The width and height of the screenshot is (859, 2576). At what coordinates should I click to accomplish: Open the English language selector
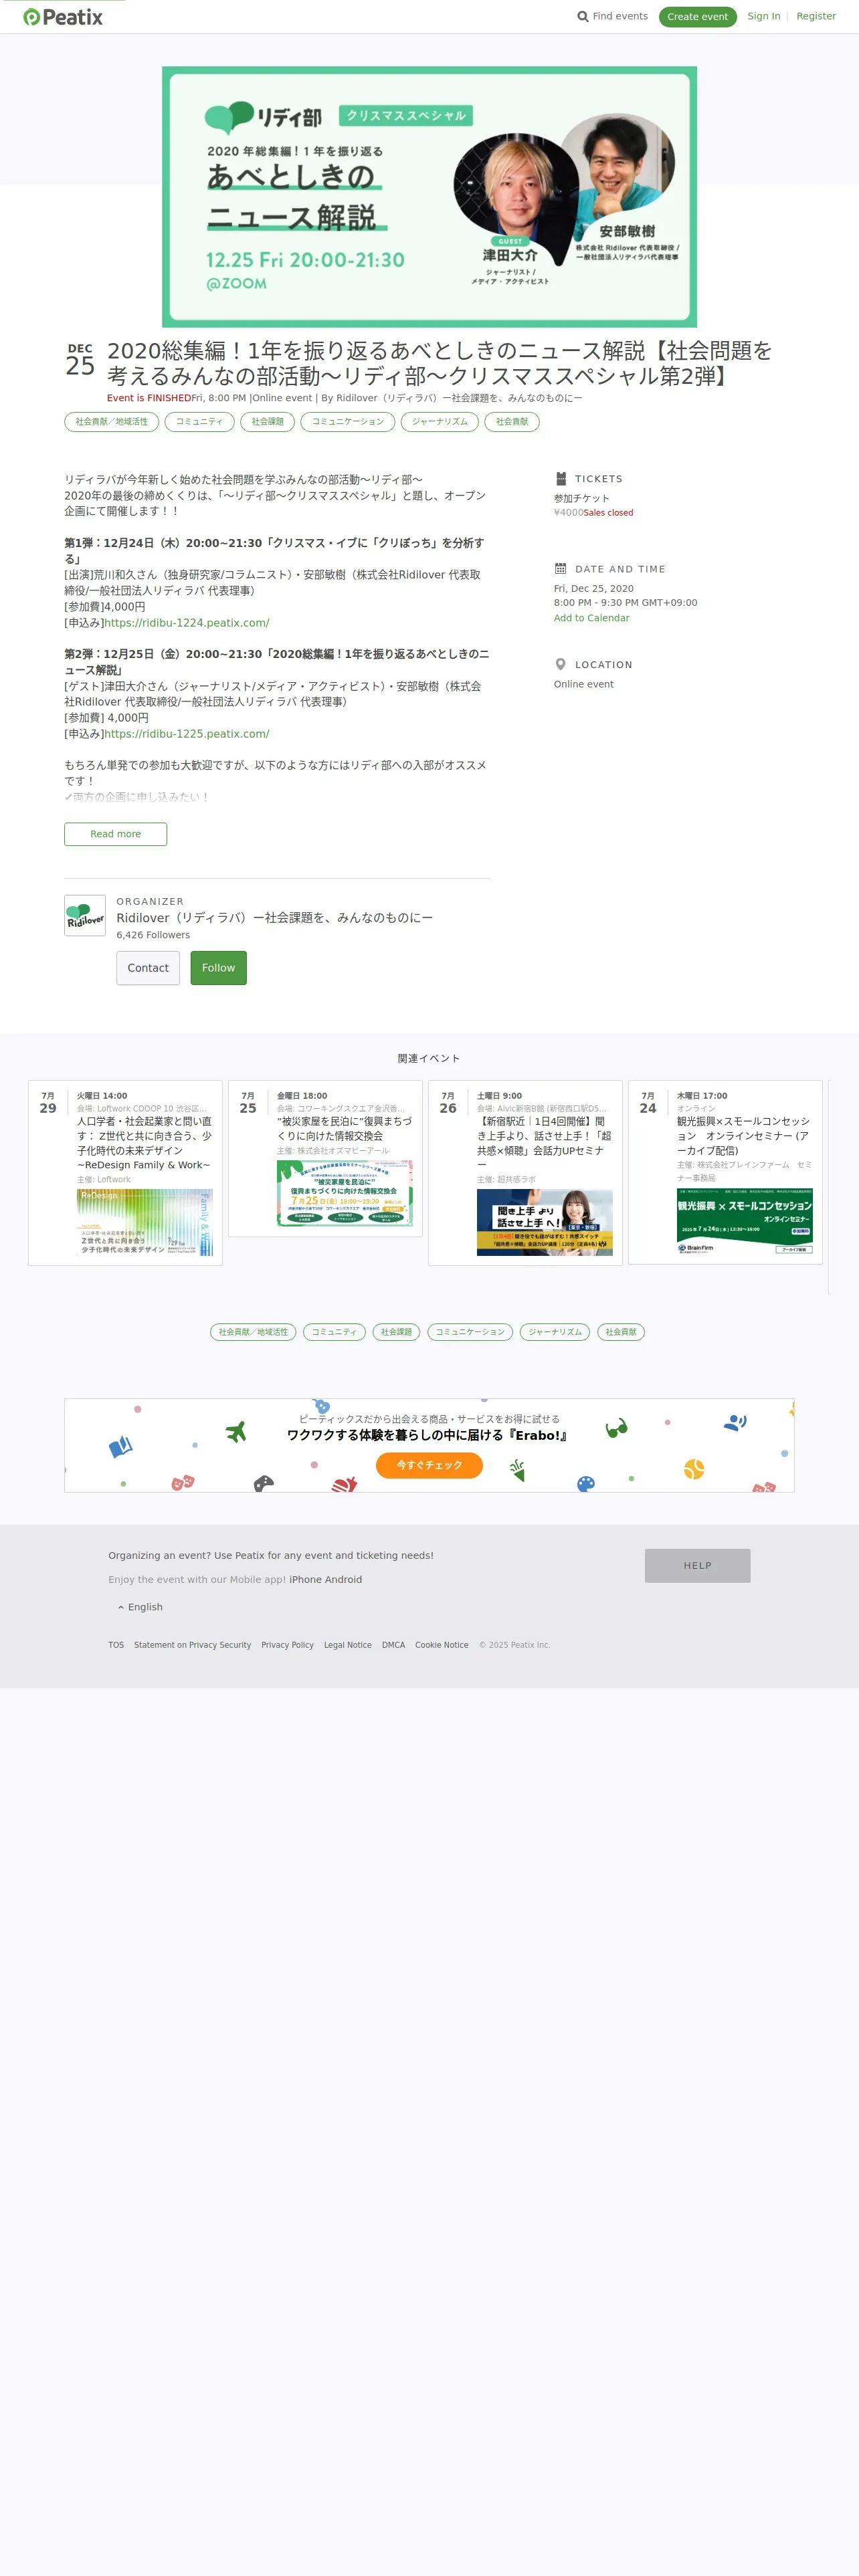click(140, 1606)
